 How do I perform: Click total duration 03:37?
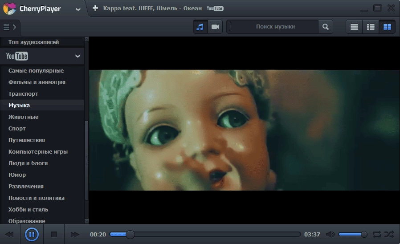pyautogui.click(x=312, y=235)
